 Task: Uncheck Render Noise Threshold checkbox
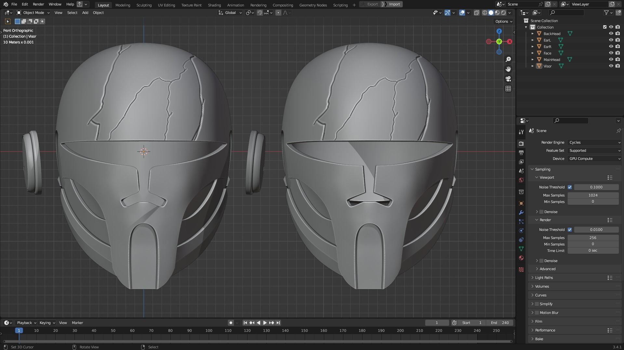(570, 230)
